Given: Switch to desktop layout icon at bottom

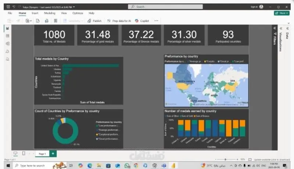Looking at the screenshot, I should point(15,154).
